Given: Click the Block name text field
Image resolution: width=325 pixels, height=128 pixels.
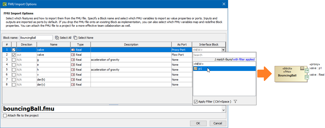Looking at the screenshot, I should click(36, 38).
